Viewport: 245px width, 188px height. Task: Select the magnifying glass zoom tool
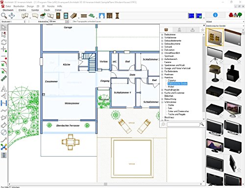point(4,16)
